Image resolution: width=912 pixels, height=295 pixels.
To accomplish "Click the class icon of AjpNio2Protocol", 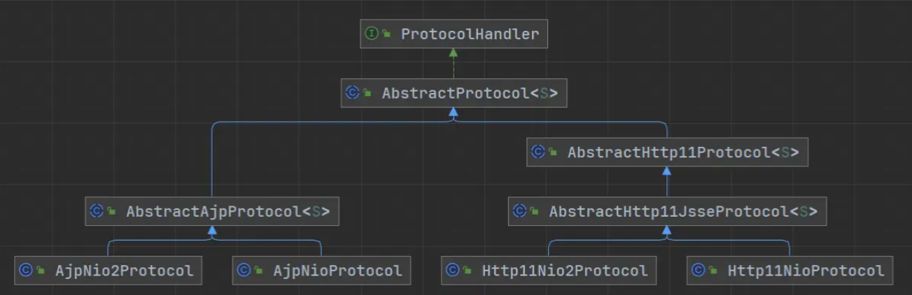I will (26, 270).
